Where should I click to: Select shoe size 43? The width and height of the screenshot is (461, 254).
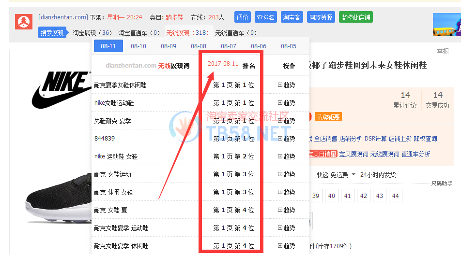click(380, 196)
